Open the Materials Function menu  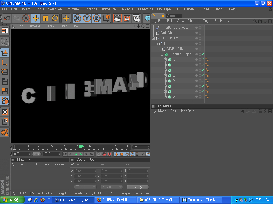(x=42, y=164)
